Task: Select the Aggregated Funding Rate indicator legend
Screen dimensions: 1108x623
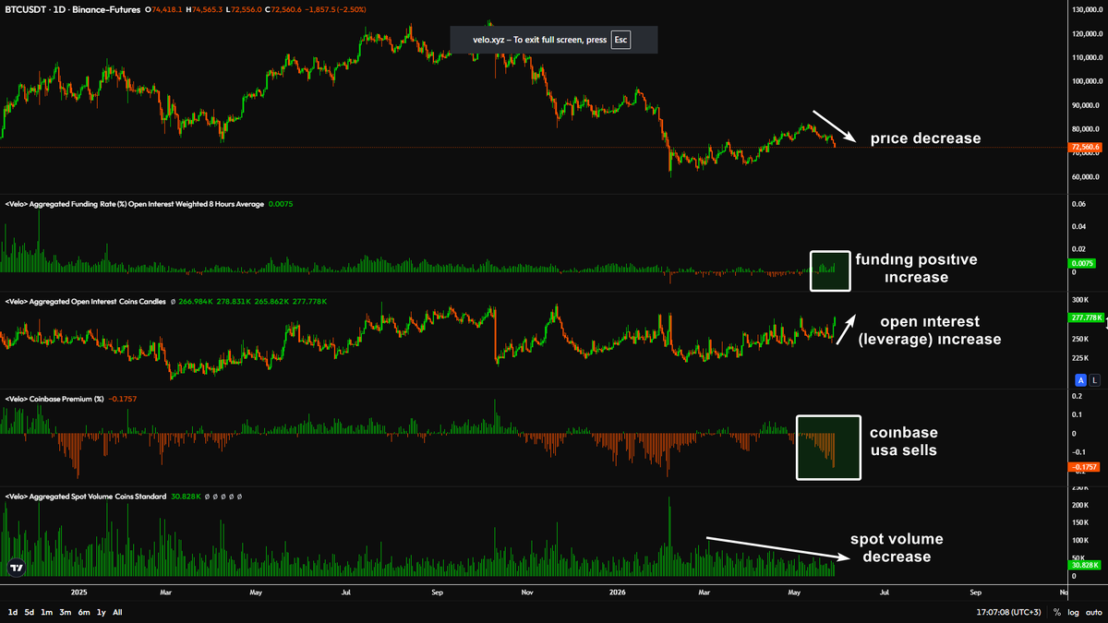Action: 135,203
